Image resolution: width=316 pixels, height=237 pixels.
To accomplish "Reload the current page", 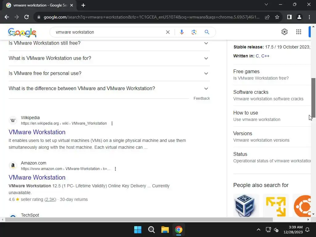I will [27, 17].
